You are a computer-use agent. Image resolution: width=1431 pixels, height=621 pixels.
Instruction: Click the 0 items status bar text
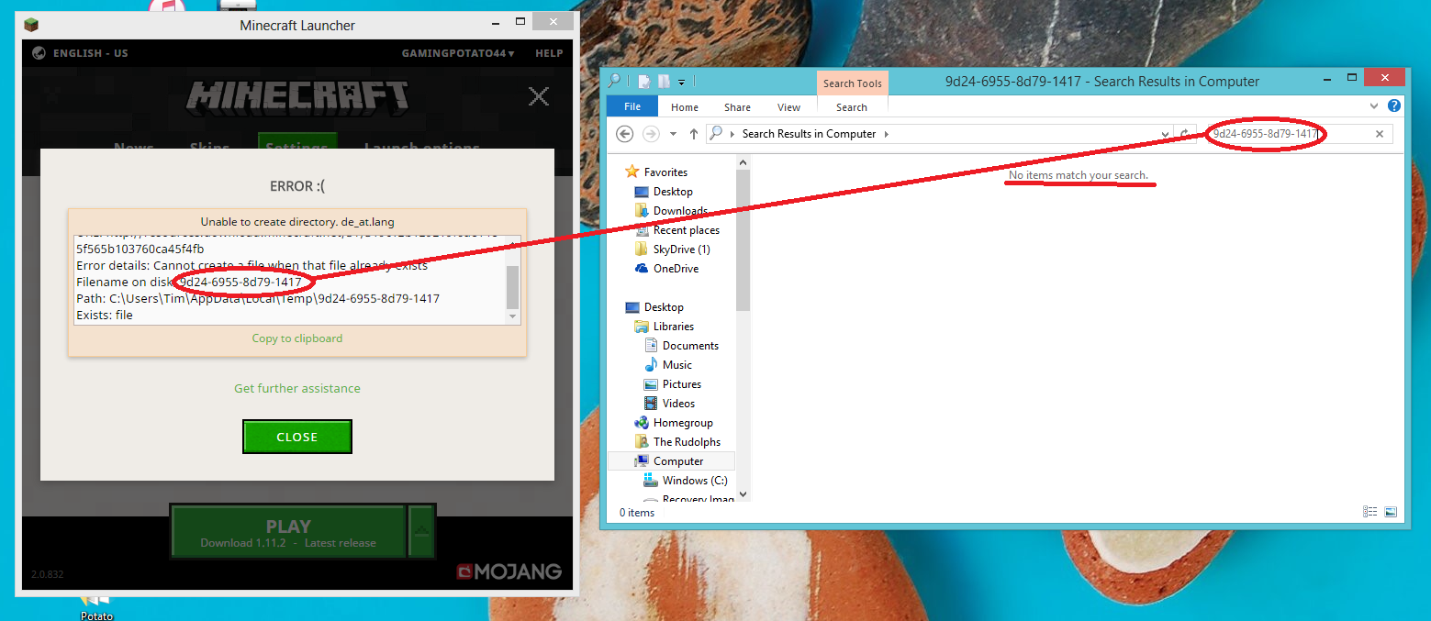click(637, 513)
